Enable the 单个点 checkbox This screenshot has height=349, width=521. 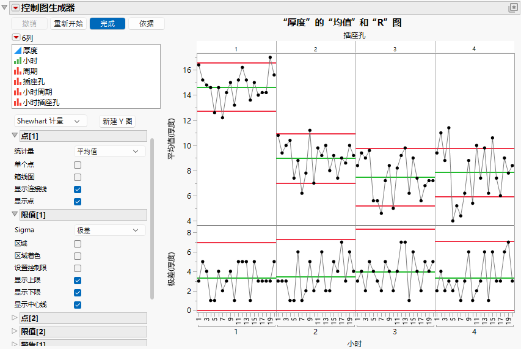(x=78, y=165)
